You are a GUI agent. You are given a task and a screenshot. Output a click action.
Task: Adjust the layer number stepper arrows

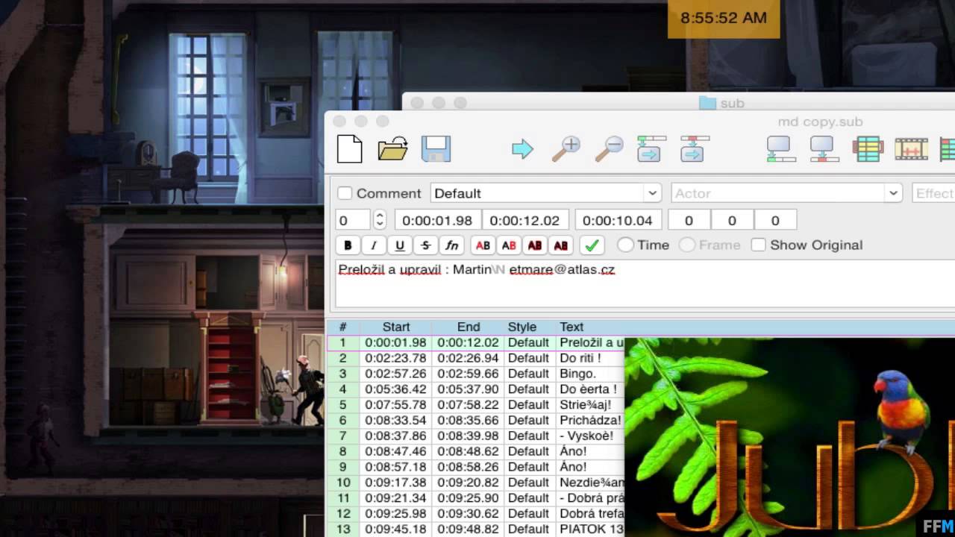tap(379, 220)
